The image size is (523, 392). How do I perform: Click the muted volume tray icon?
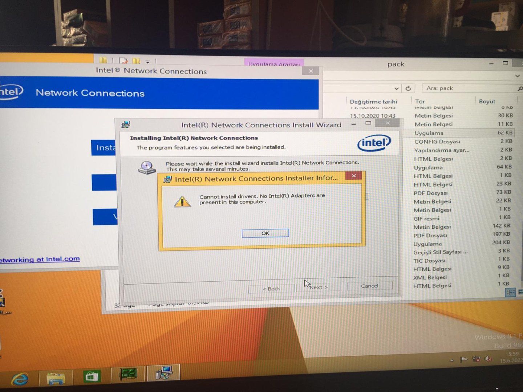pos(488,359)
